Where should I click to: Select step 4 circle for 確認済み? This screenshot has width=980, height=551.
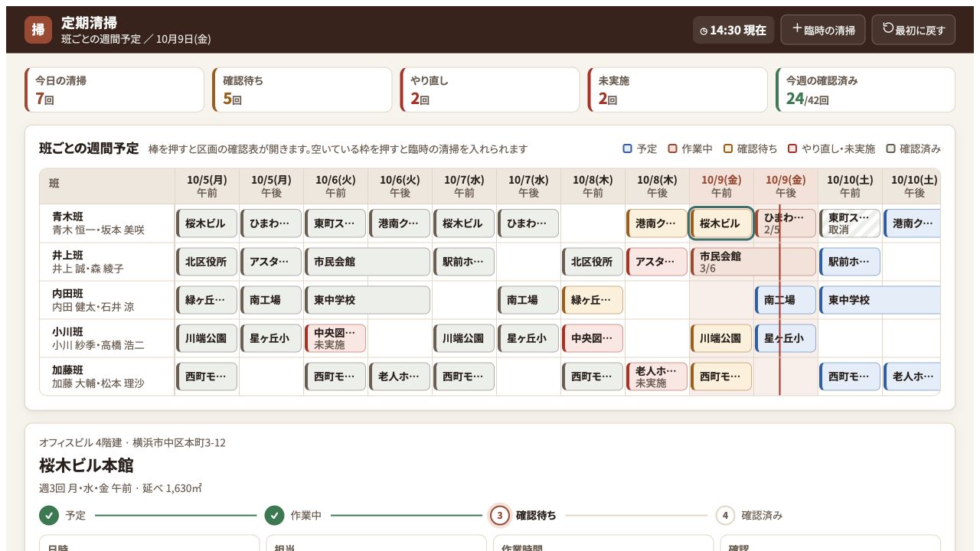[725, 515]
